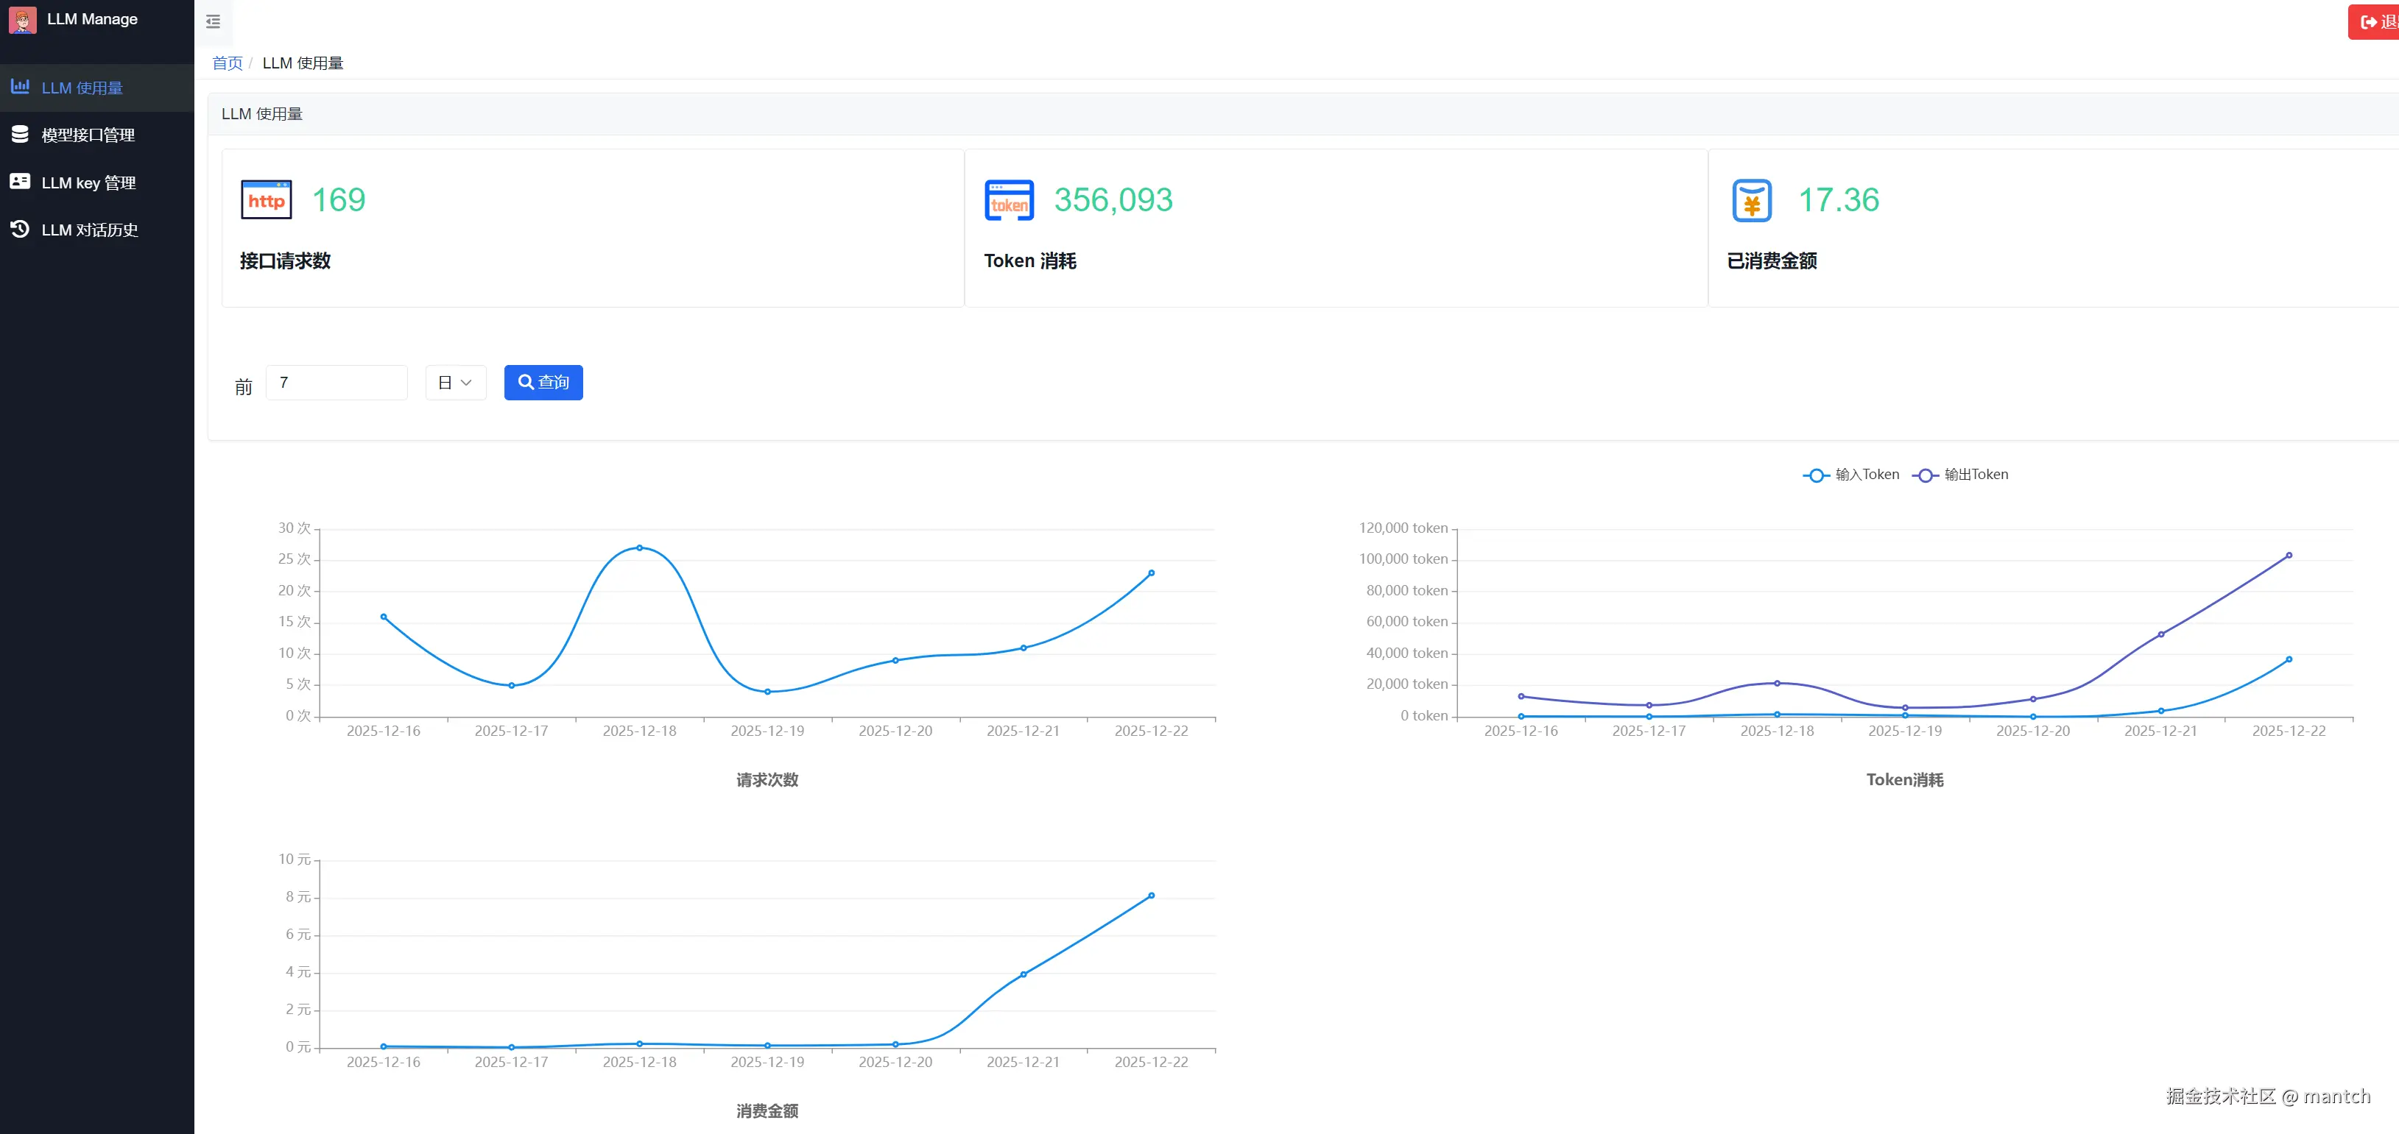Viewport: 2399px width, 1134px height.
Task: Click the LLM Manage avatar logo
Action: point(22,20)
